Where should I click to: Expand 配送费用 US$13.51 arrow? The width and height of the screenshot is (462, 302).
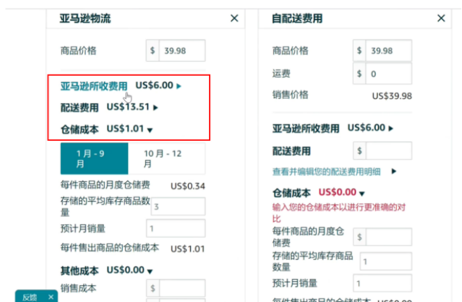(x=155, y=108)
